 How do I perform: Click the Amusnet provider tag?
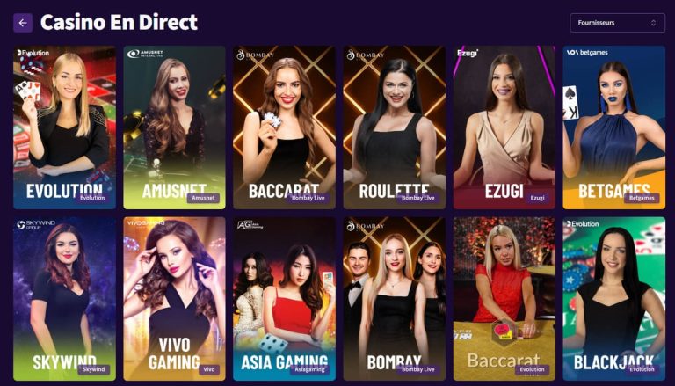(x=203, y=198)
